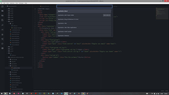This screenshot has width=169, height=95.
Task: Click the HTML grammar selector in status bar
Action: tap(167, 91)
